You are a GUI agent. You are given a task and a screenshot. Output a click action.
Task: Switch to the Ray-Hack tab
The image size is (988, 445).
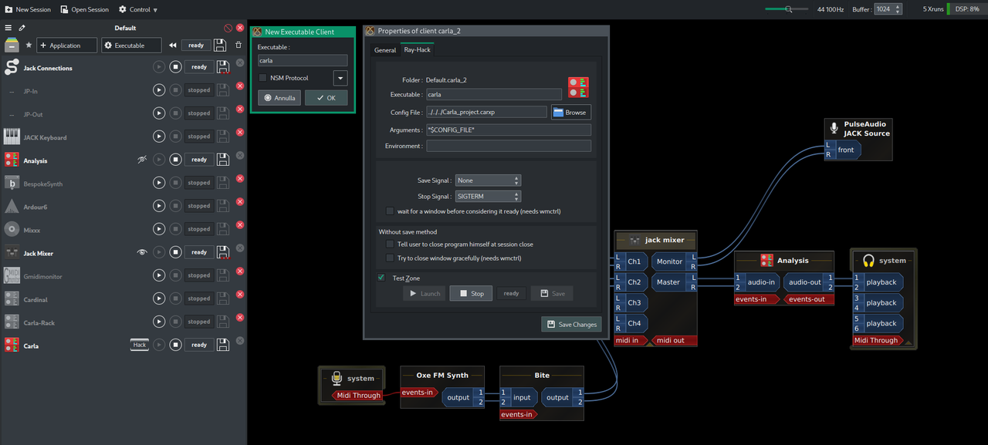(x=417, y=49)
